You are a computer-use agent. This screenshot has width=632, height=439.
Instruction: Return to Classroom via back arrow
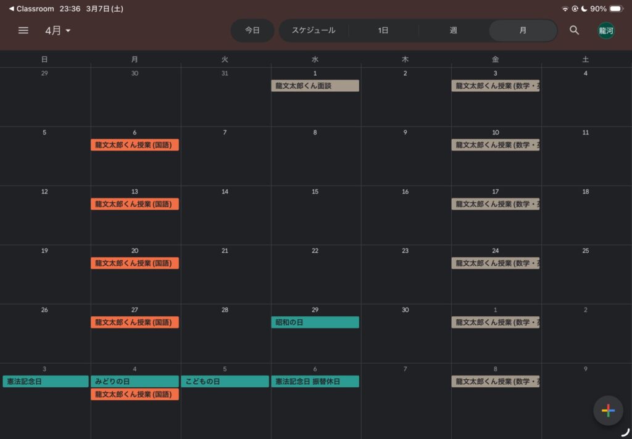(x=12, y=9)
